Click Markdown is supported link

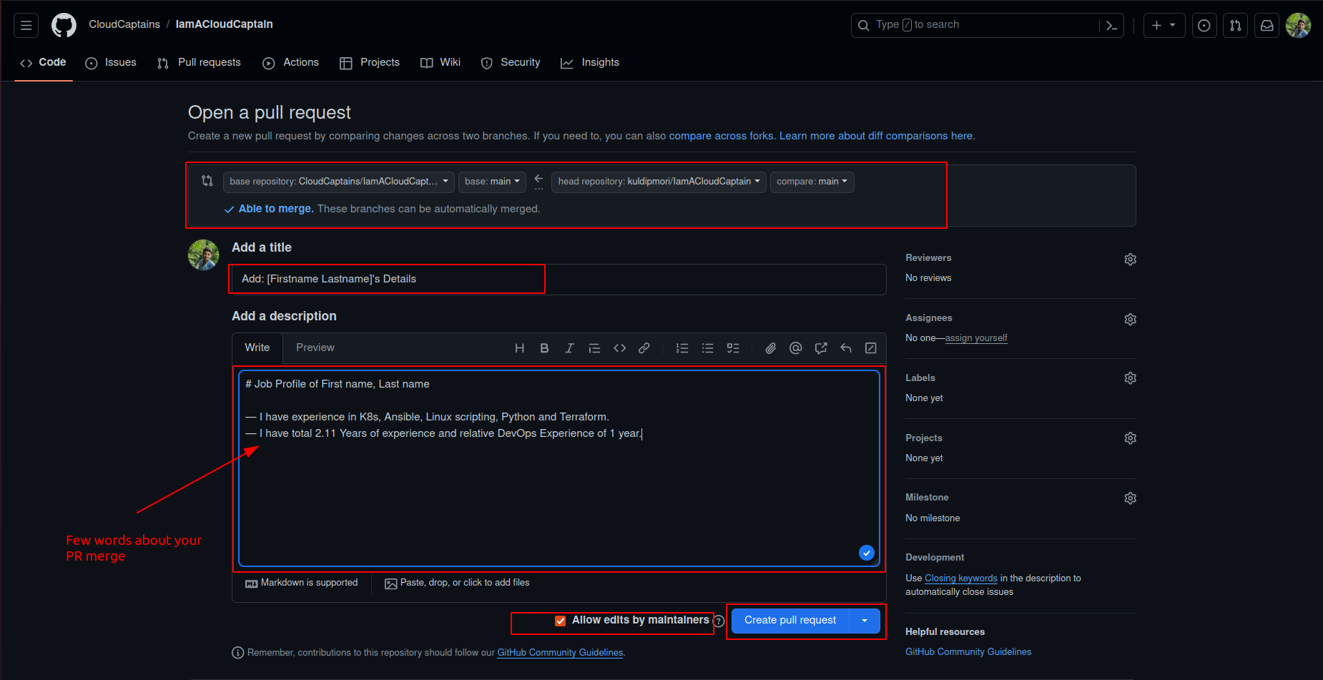coord(301,583)
